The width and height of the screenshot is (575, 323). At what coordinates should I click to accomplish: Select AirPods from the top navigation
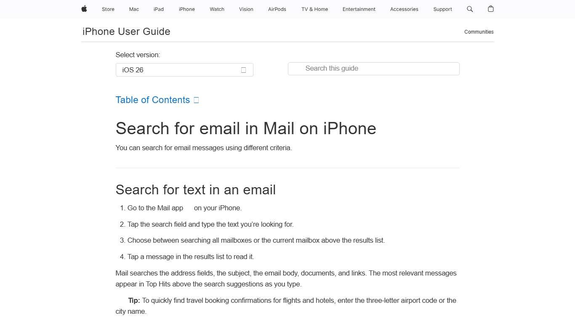[x=277, y=9]
